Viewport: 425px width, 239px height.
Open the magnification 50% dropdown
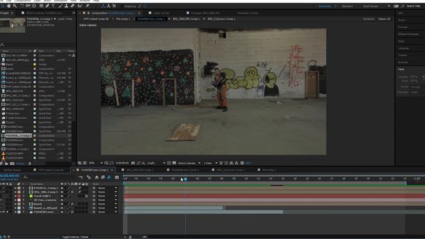(x=96, y=163)
